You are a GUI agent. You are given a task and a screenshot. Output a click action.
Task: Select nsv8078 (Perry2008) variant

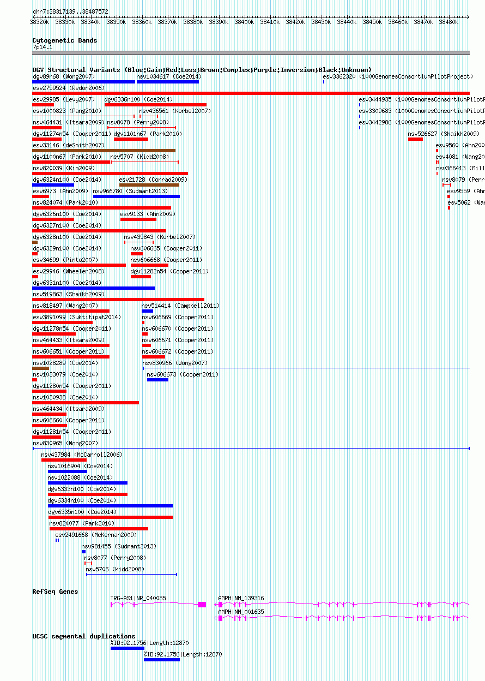(x=138, y=122)
